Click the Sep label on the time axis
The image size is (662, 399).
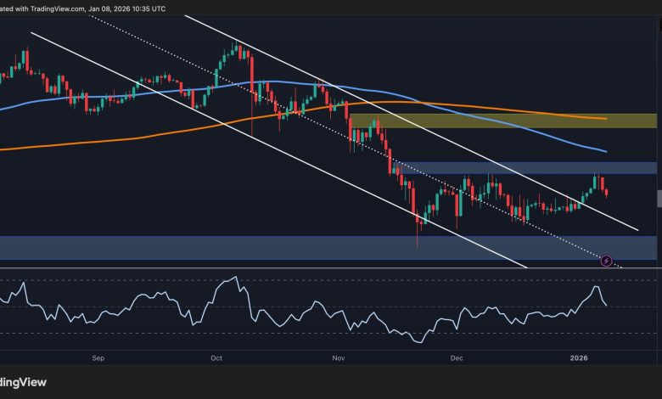(98, 359)
